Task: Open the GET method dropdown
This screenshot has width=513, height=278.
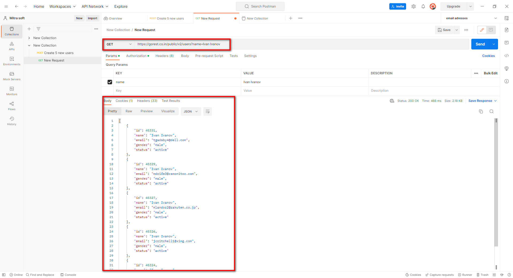Action: tap(119, 44)
